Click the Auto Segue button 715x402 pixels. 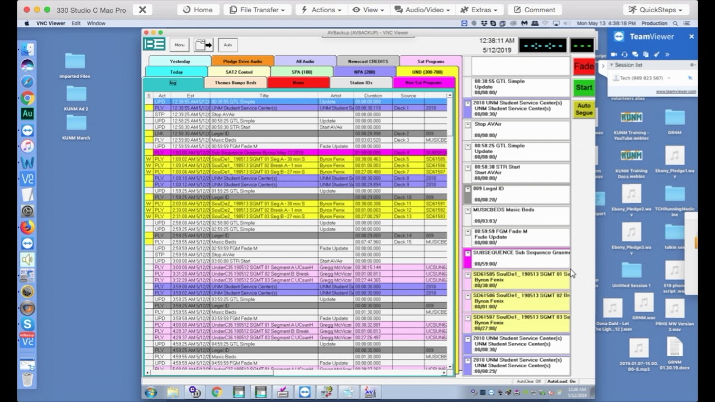[x=584, y=109]
